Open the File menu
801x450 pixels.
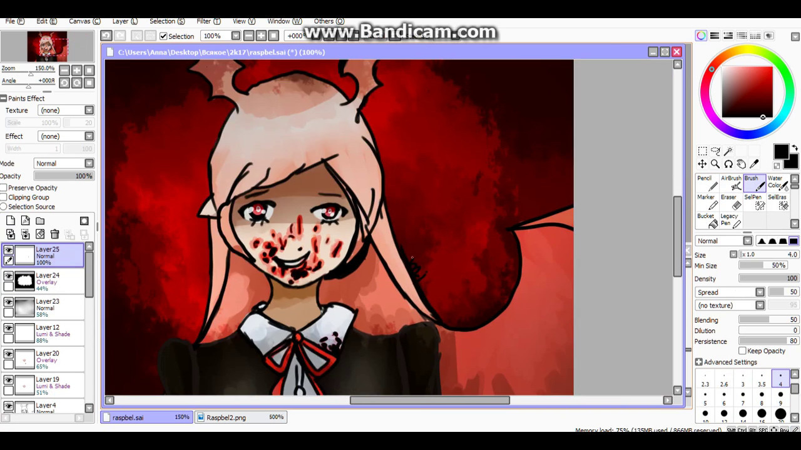click(15, 21)
